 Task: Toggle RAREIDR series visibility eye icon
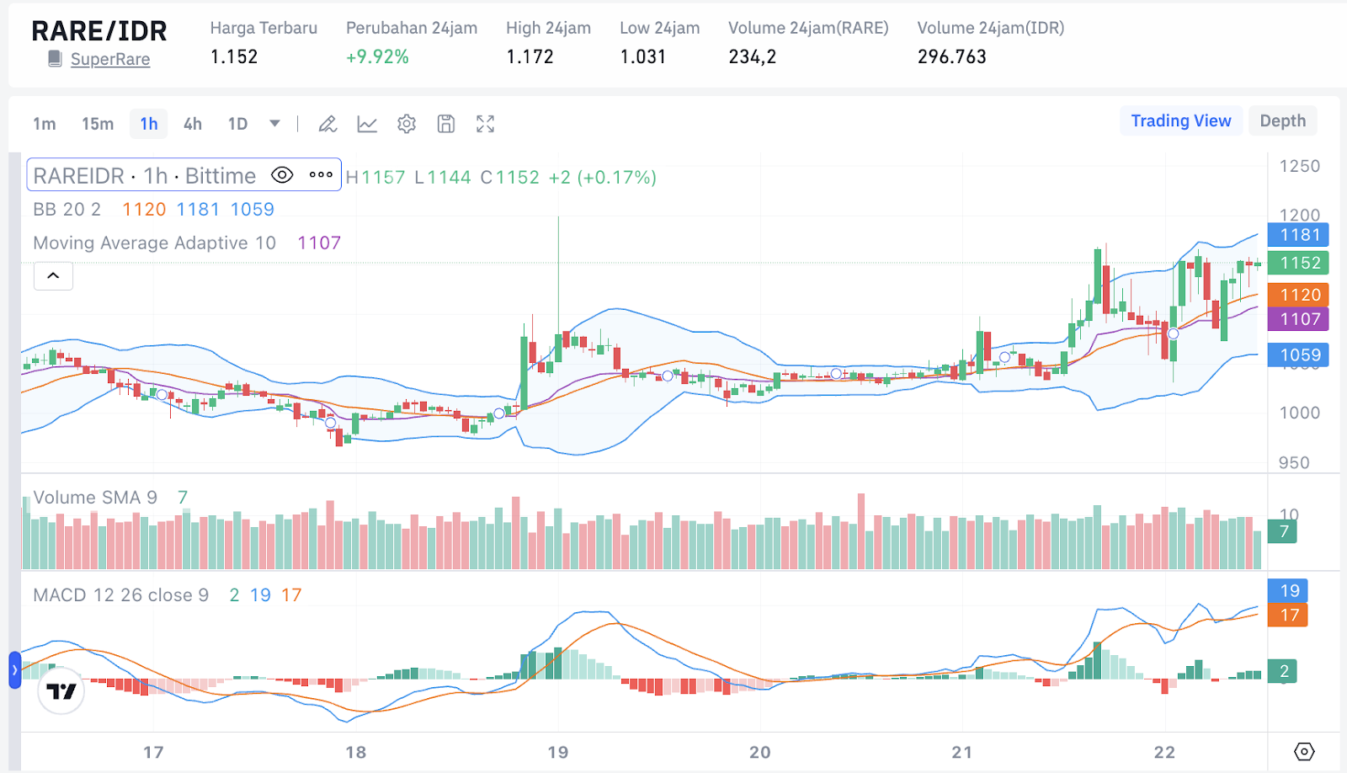pos(282,175)
